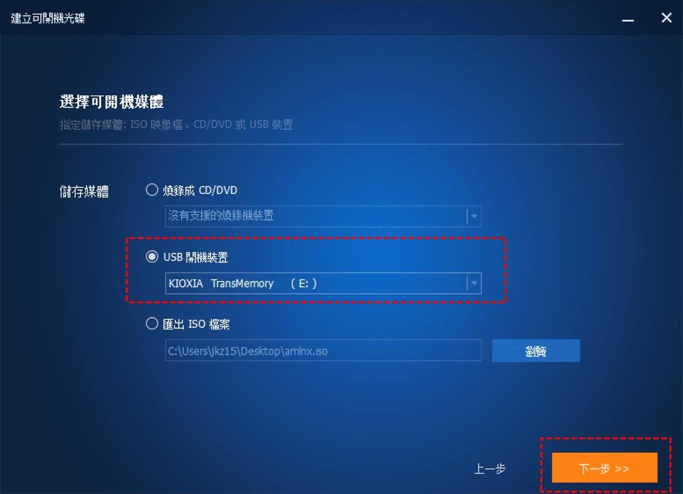Click the 儲存媒體 section label
This screenshot has width=683, height=494.
[84, 191]
